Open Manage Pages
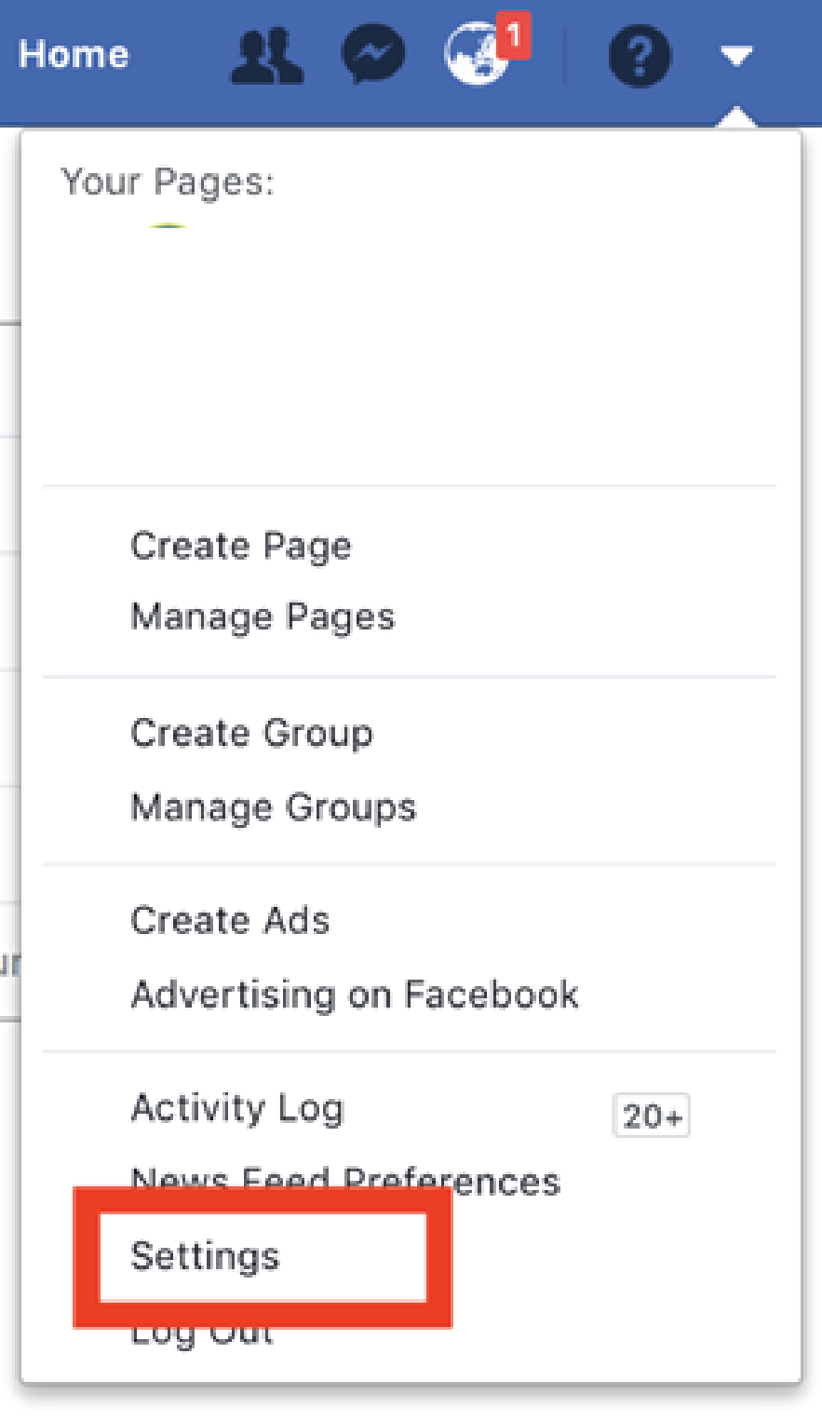The height and width of the screenshot is (1421, 822). (263, 616)
